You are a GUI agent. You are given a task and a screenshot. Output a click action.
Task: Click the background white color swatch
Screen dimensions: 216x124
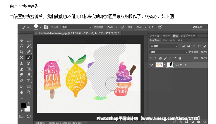pos(28,110)
